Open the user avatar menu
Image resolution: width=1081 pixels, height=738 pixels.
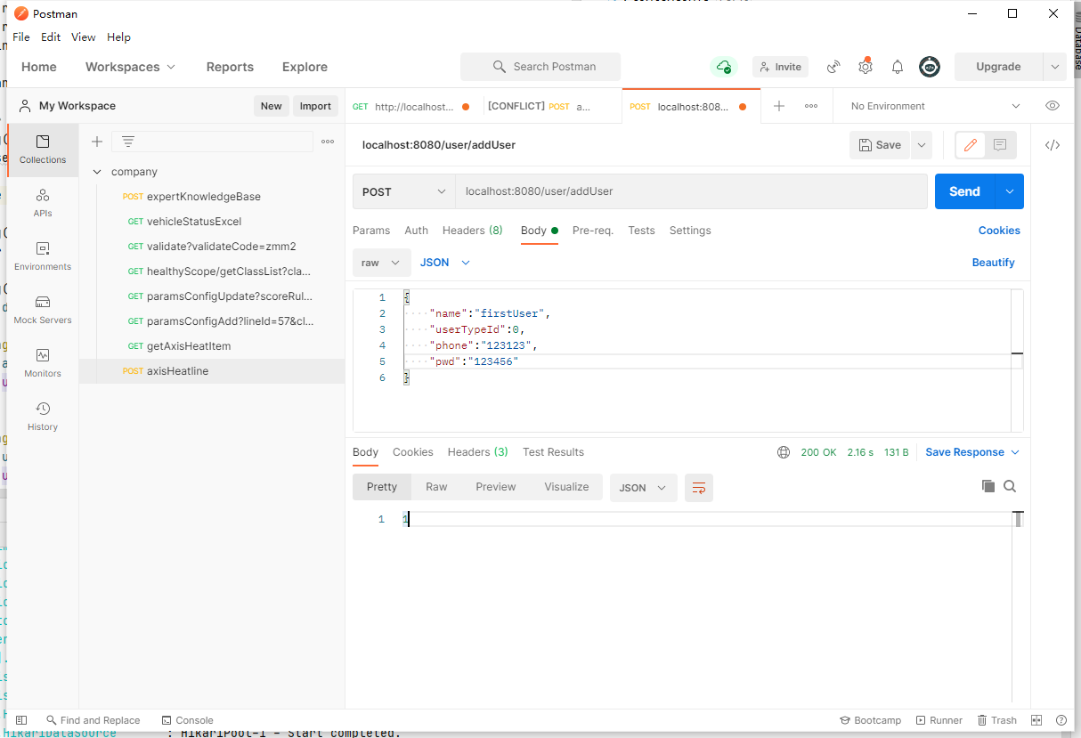tap(930, 67)
